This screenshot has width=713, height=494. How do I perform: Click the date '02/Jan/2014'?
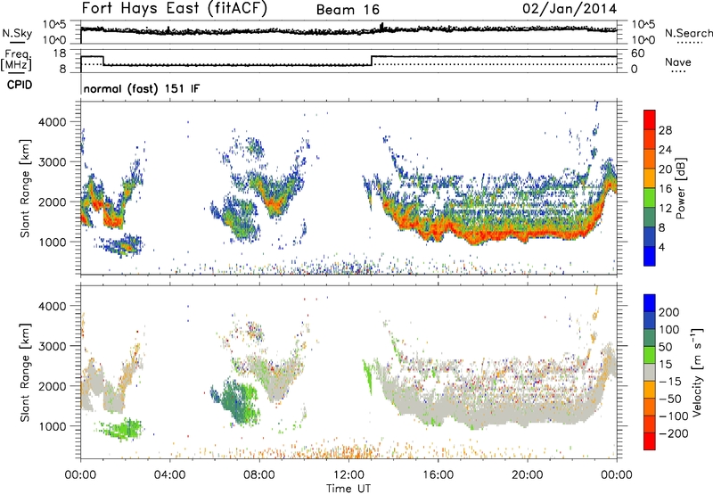pos(570,9)
